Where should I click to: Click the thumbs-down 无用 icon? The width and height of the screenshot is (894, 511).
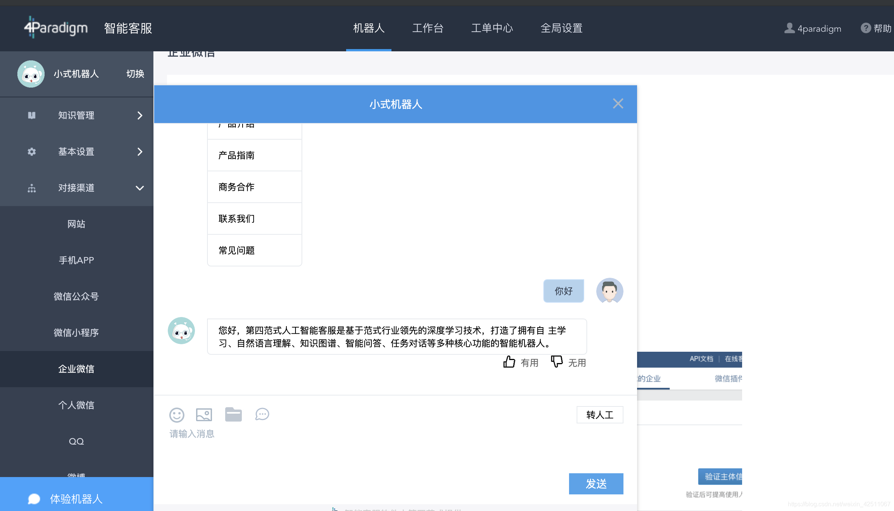[x=557, y=362]
